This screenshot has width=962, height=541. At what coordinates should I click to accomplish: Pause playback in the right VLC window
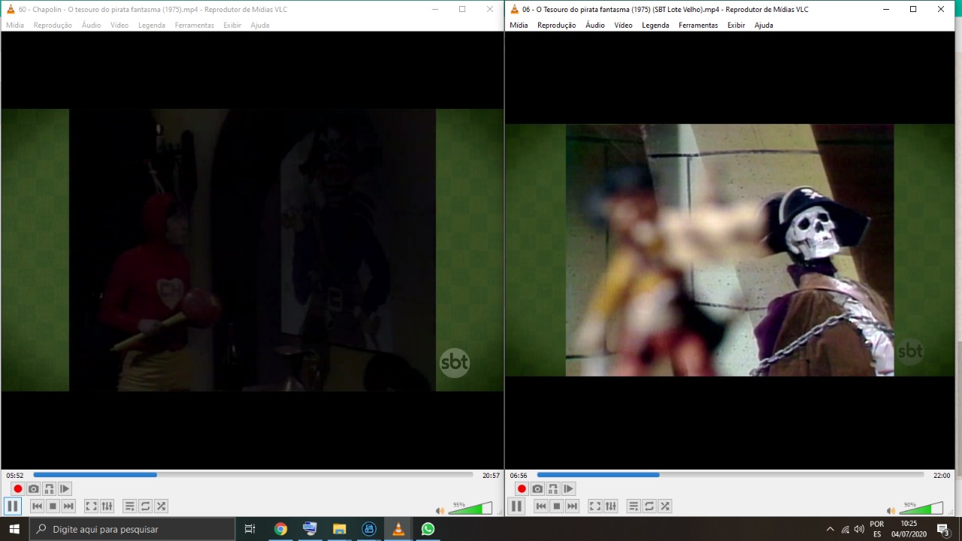coord(516,506)
